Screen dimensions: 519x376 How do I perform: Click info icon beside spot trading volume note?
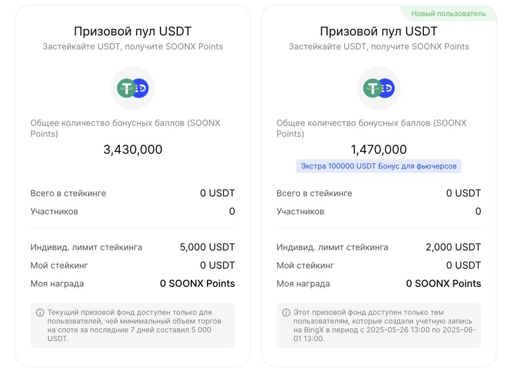pos(40,313)
